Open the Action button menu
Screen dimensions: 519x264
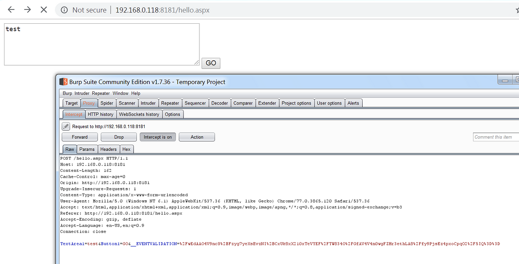[x=197, y=137]
